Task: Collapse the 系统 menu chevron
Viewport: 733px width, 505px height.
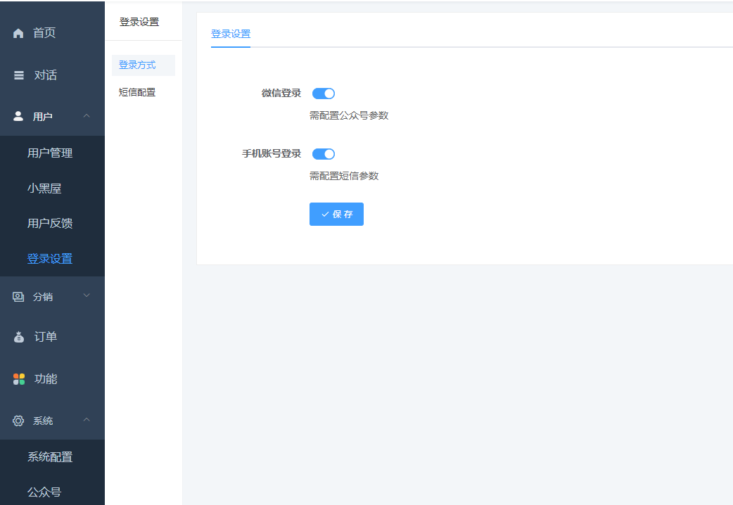Action: click(x=87, y=420)
